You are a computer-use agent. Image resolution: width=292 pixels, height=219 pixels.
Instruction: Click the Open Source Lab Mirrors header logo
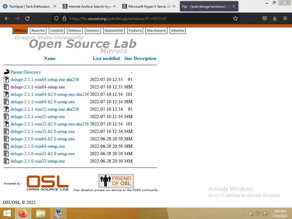pos(75,45)
